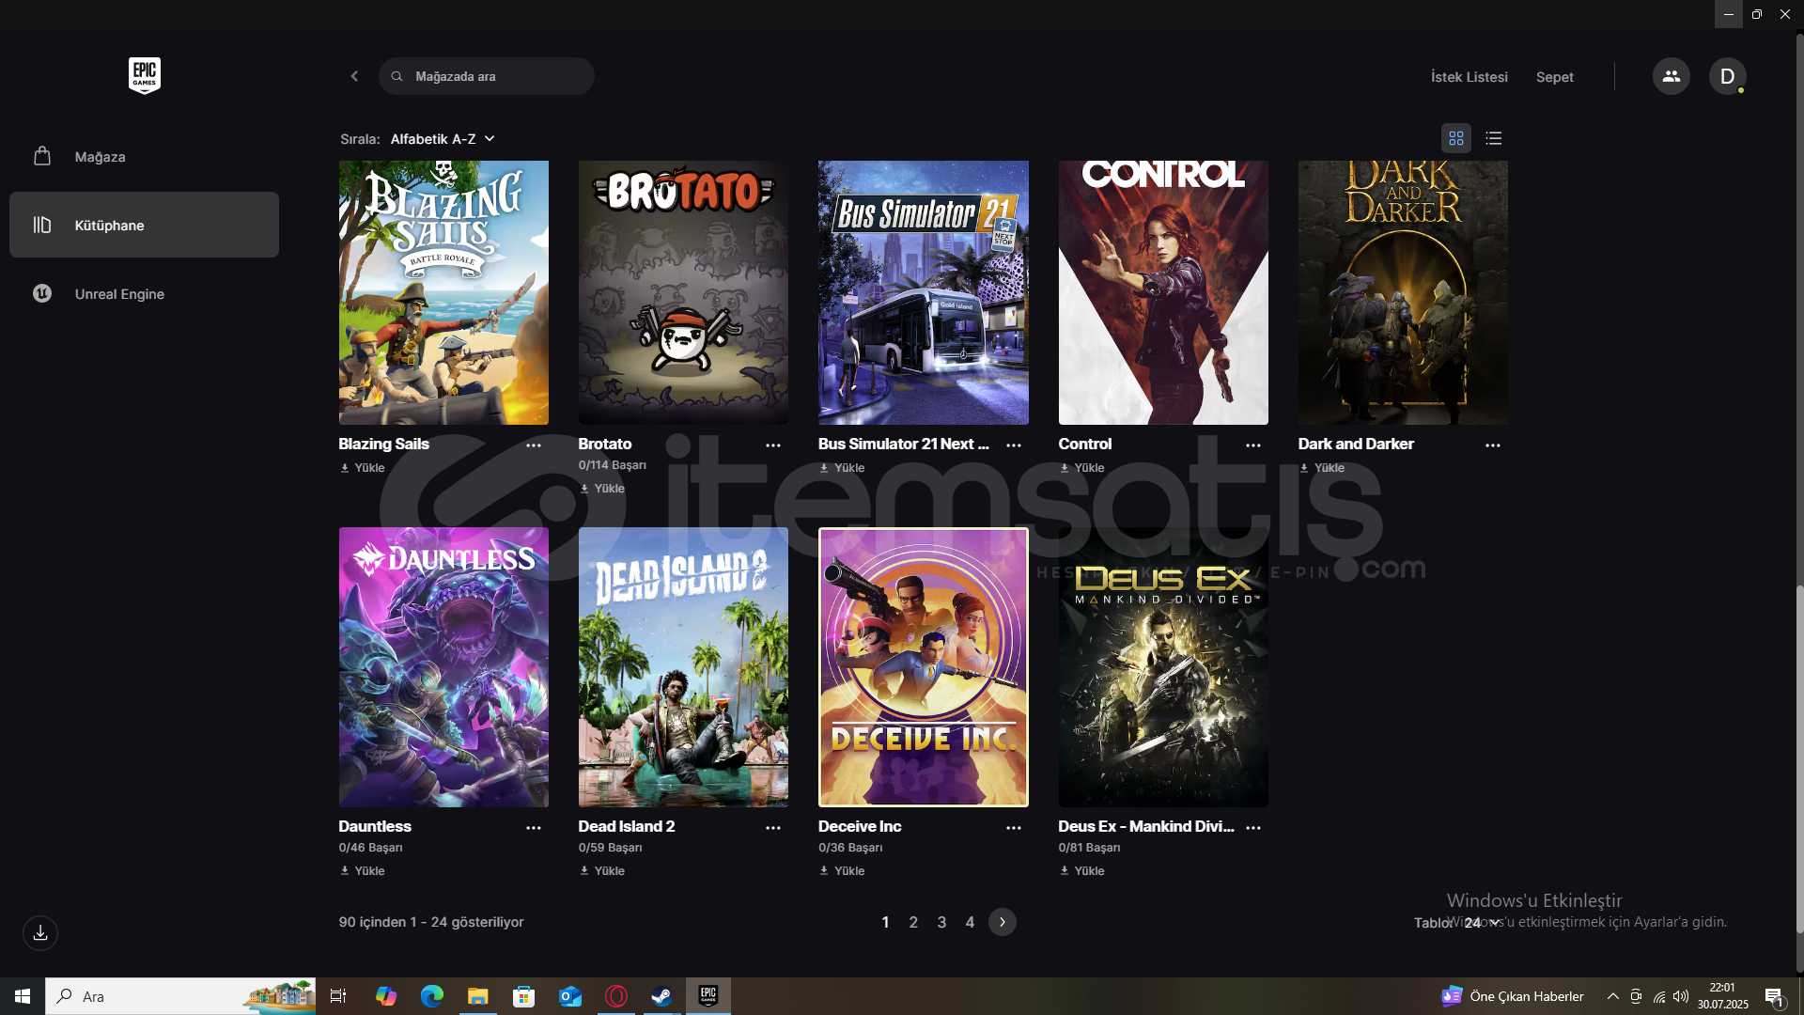Launch Microsoft Edge from taskbar
Screen dimensions: 1804x1015
(x=432, y=996)
